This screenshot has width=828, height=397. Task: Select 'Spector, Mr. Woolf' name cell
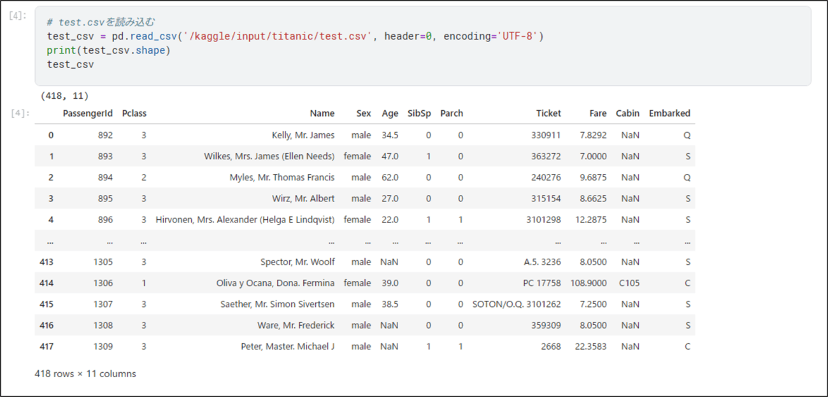pyautogui.click(x=297, y=262)
